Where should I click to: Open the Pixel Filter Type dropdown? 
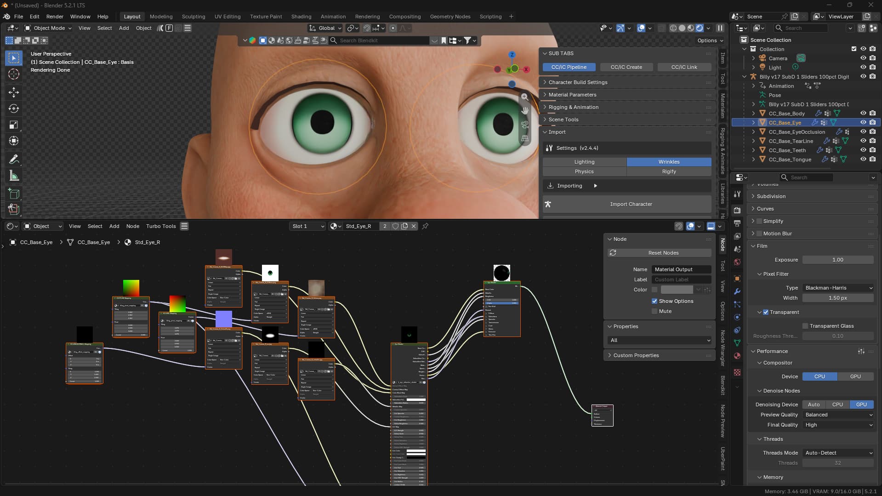(838, 288)
